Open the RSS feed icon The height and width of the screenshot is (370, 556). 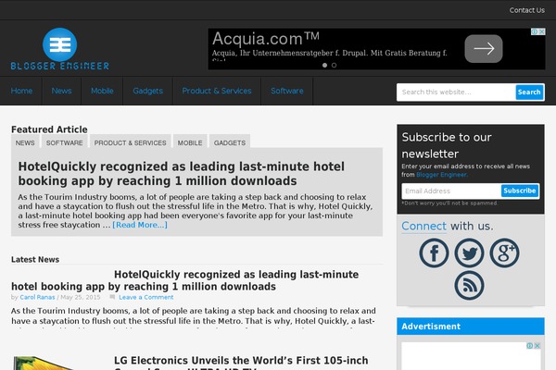click(x=469, y=286)
